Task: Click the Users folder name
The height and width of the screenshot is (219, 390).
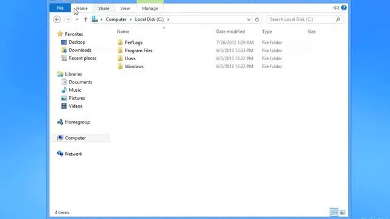Action: pos(130,58)
